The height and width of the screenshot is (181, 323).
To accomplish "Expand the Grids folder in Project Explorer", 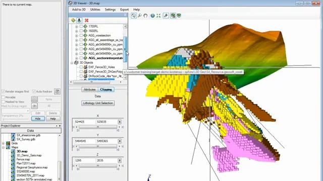I will (x=4, y=143).
